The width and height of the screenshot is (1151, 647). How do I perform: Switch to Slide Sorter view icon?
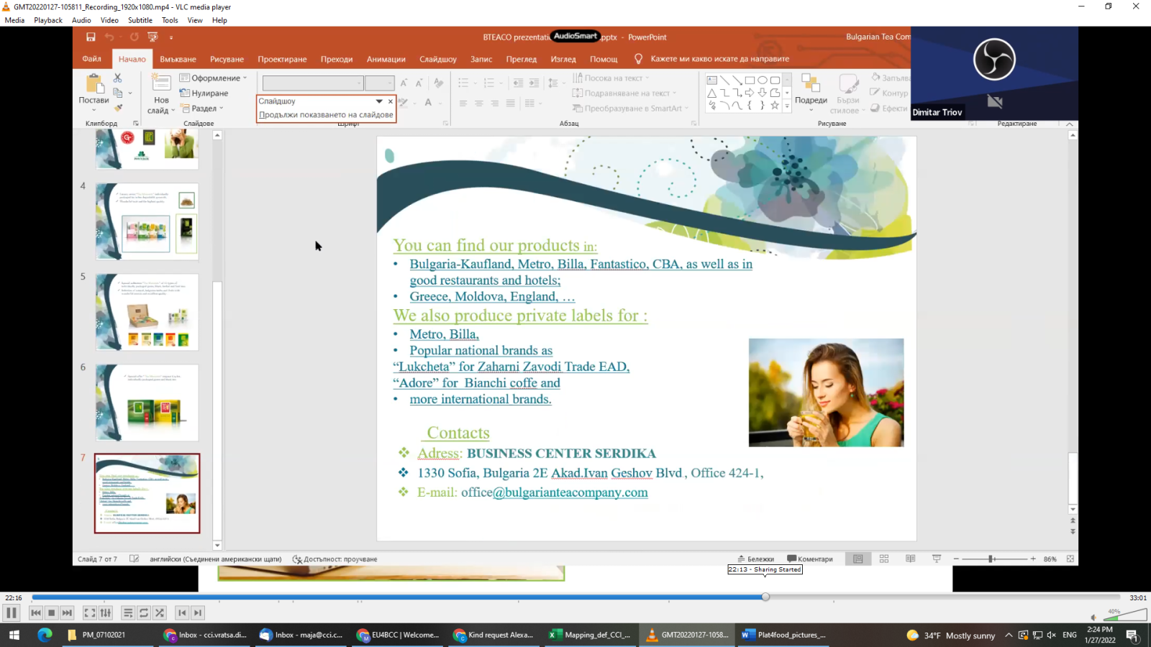coord(884,559)
